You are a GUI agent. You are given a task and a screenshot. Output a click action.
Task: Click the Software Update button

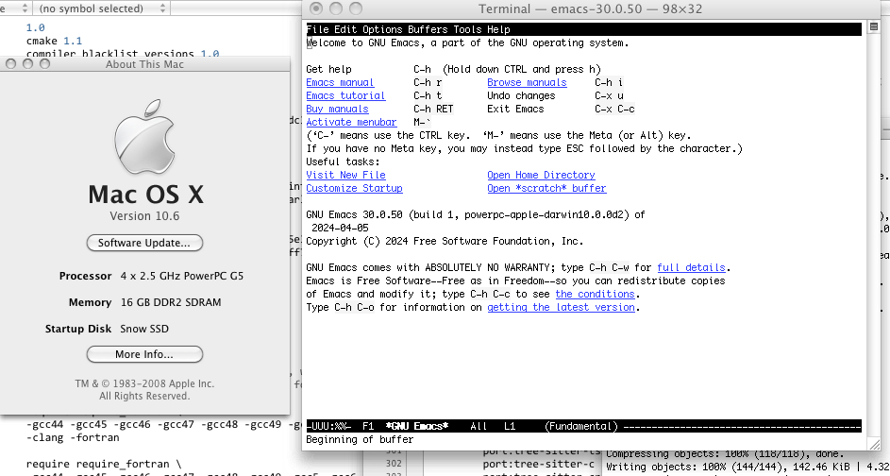[144, 243]
